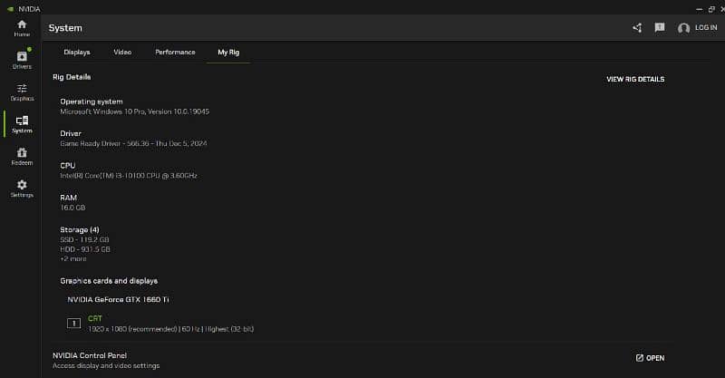Select the My Rig tab
The height and width of the screenshot is (378, 725).
pos(228,53)
